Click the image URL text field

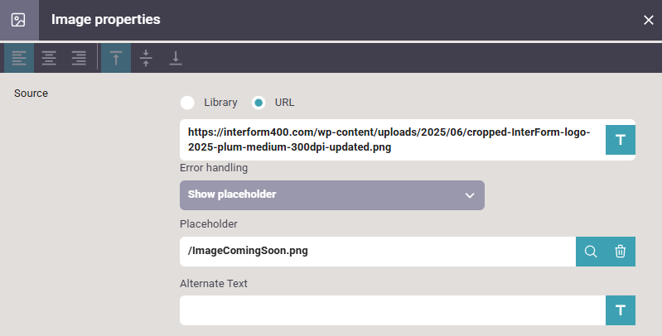391,139
